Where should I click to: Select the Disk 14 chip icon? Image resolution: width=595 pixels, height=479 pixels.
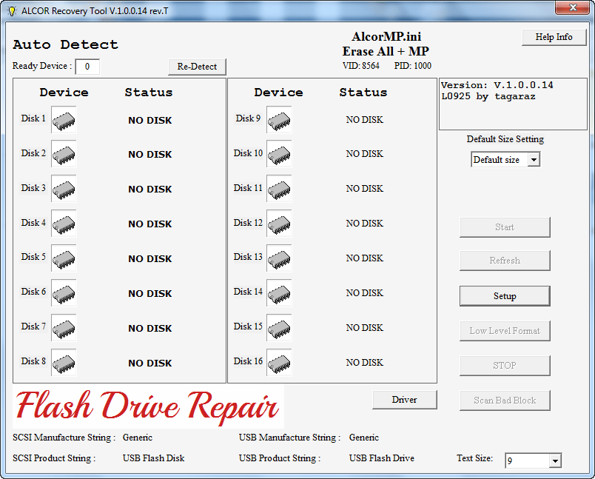point(278,292)
